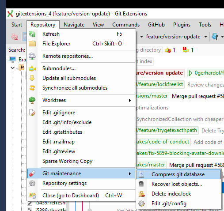This screenshot has height=211, width=224.
Task: Select Edit .gitattributes entry
Action: coord(81,132)
